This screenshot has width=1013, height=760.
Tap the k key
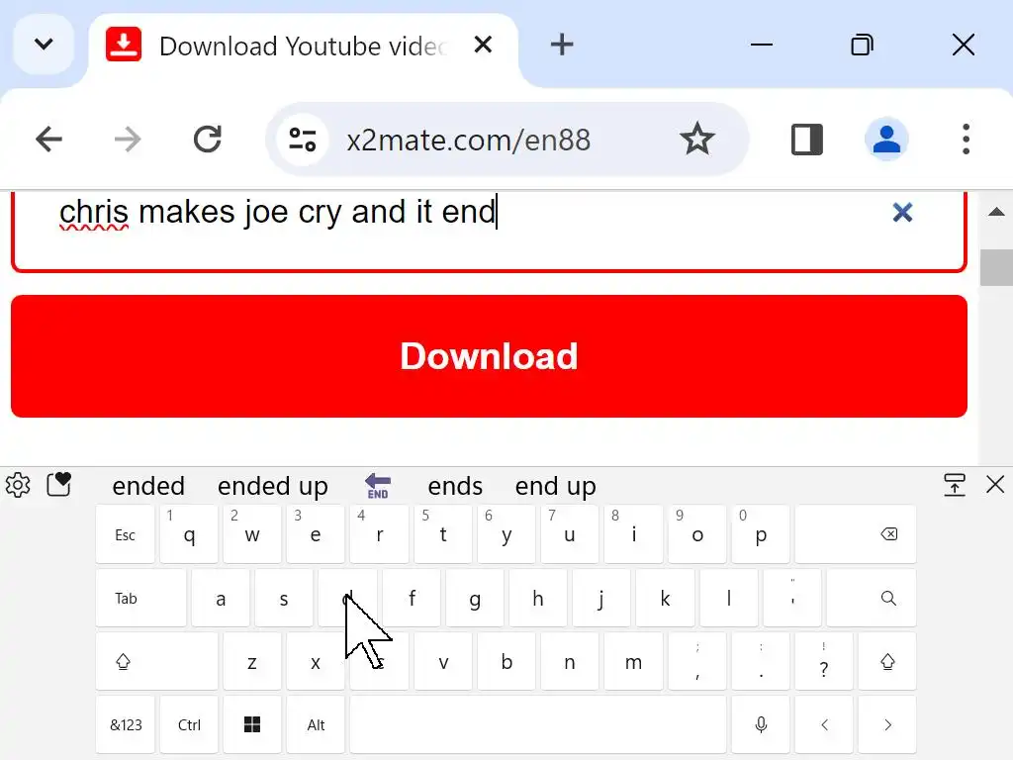665,599
